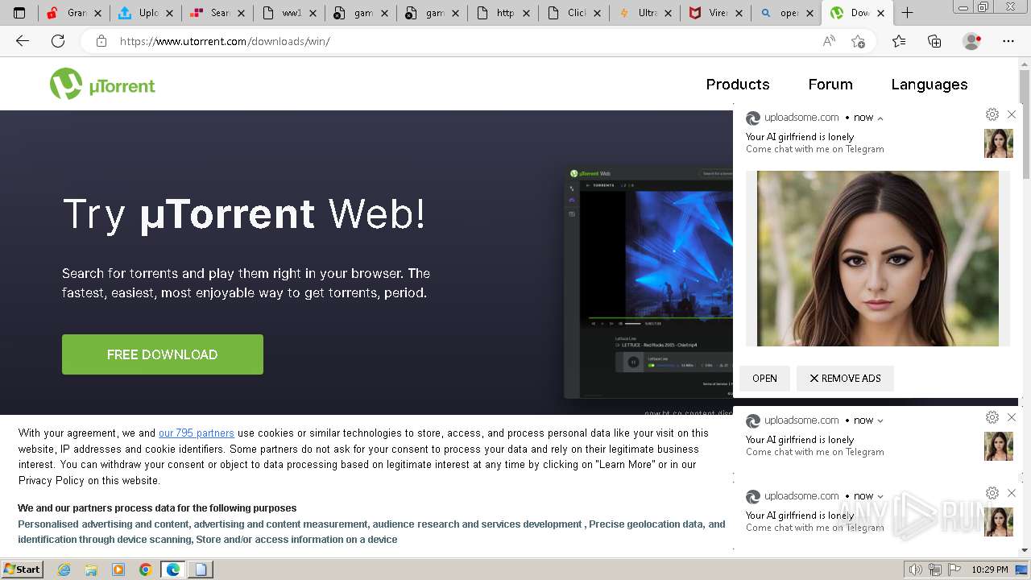This screenshot has height=580, width=1031.
Task: Go back with the browser back arrow
Action: [x=23, y=41]
